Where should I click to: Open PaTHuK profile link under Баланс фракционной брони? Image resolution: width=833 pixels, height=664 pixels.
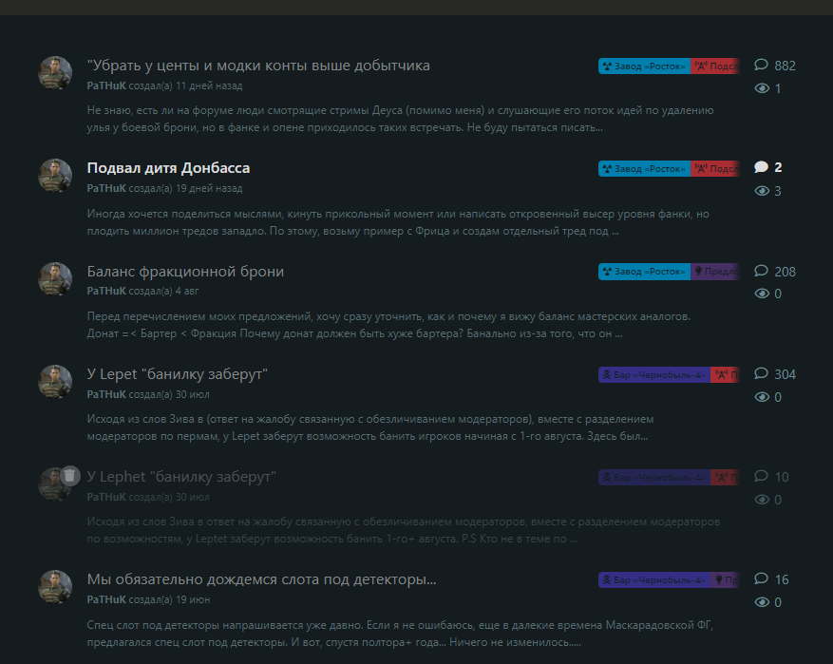coord(105,291)
